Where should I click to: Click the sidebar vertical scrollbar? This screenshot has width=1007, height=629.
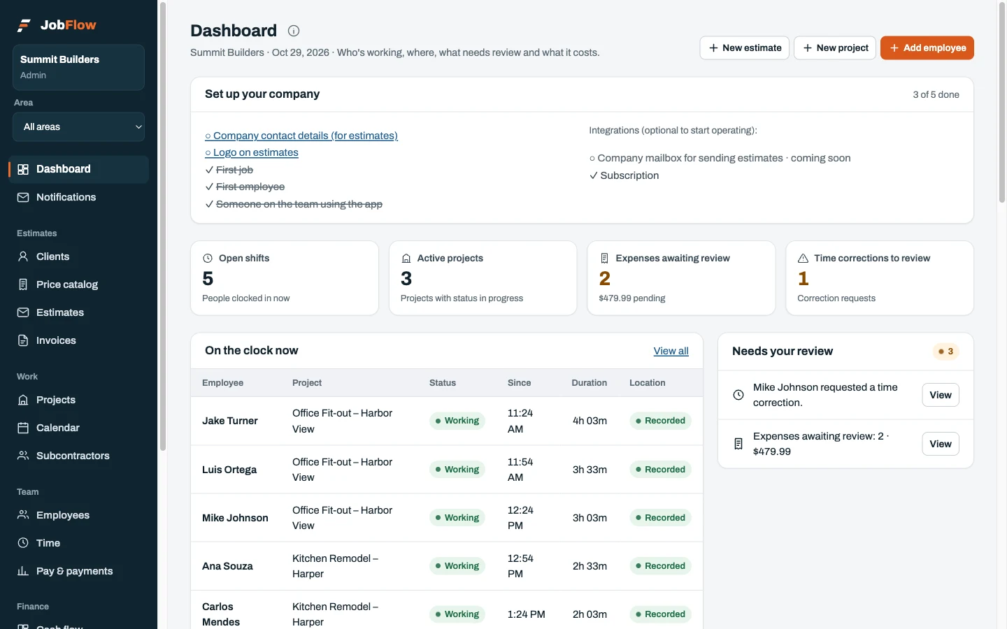coord(163,227)
